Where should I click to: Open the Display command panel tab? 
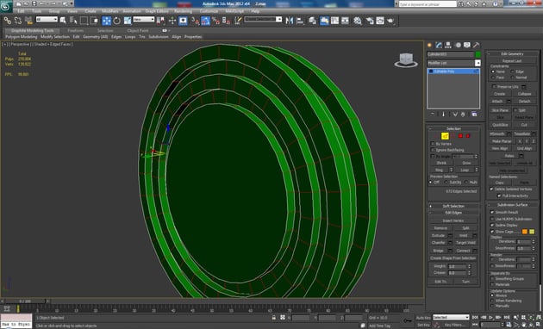[467, 45]
